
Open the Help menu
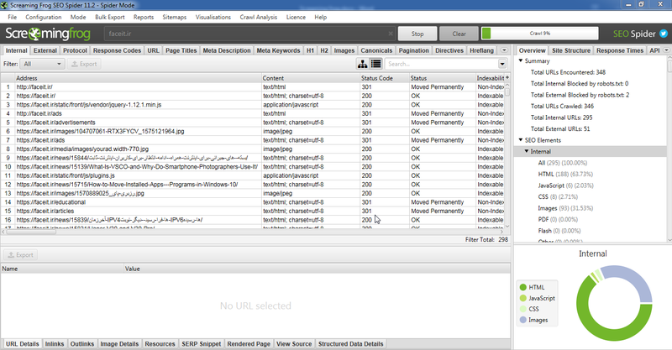(321, 17)
